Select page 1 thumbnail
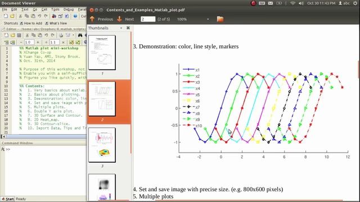 (x=102, y=52)
